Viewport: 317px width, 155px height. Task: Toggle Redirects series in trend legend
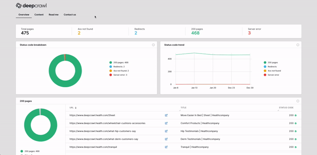point(270,67)
